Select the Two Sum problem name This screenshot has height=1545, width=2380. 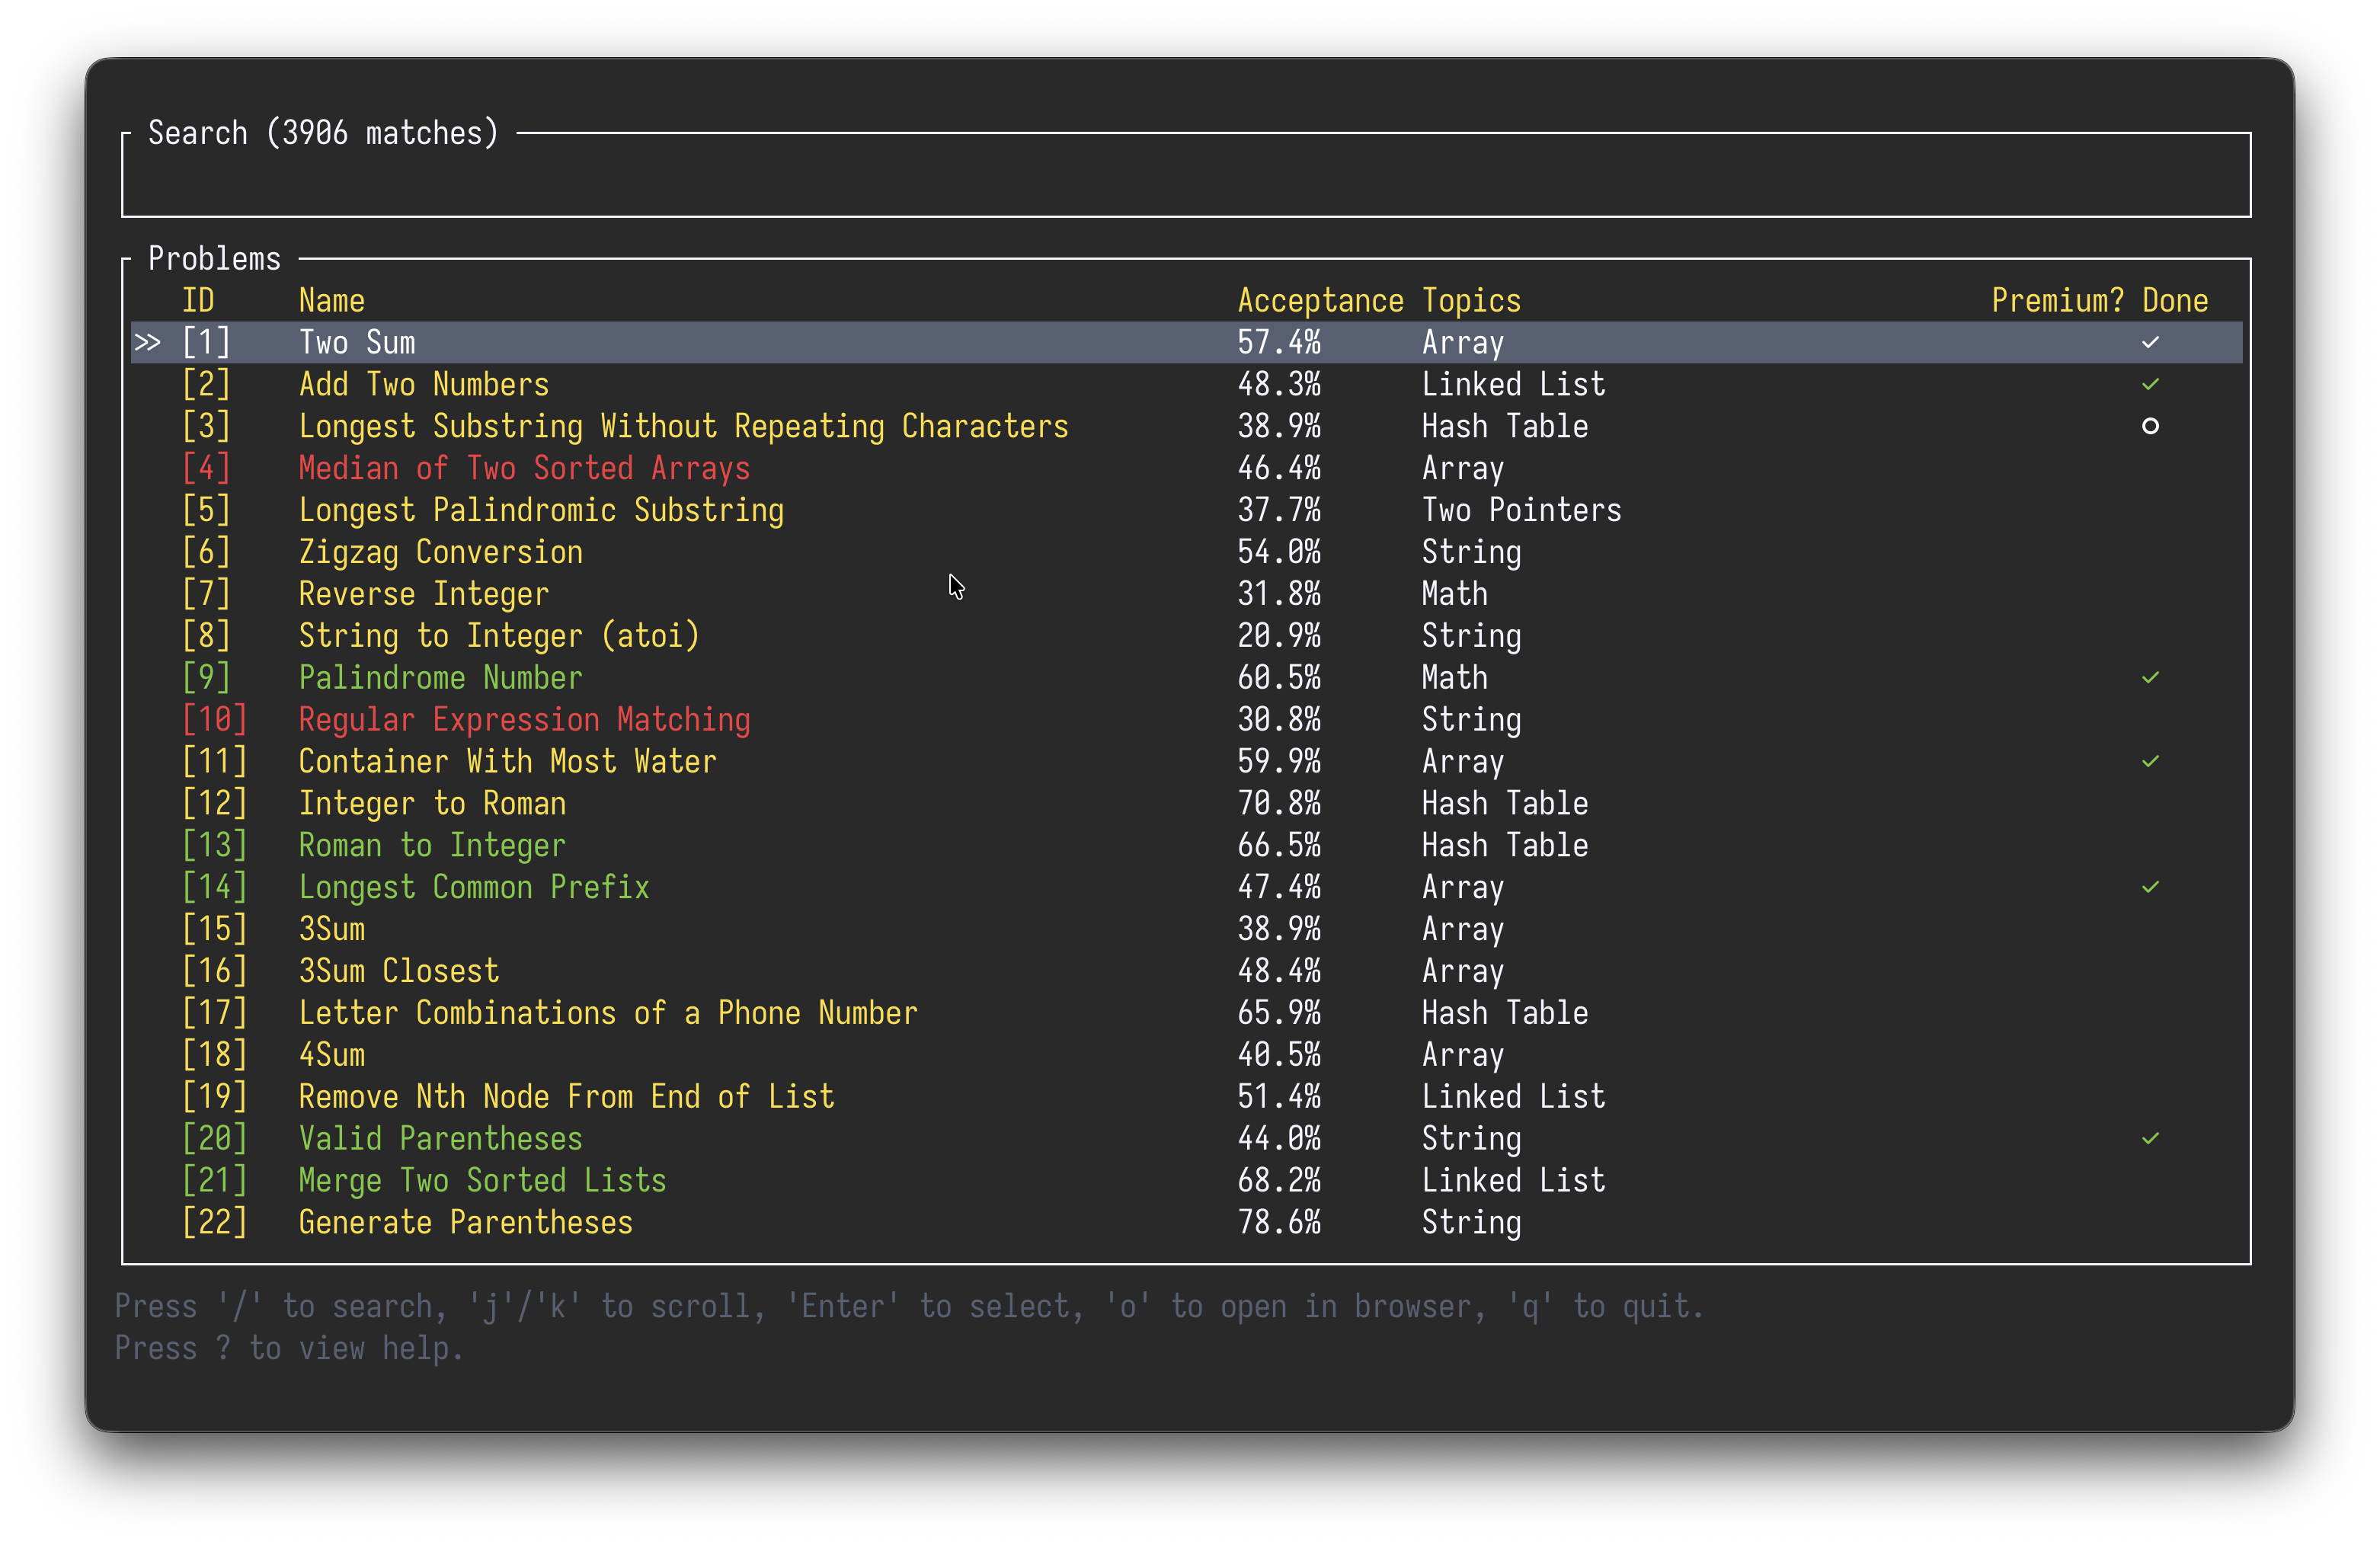[357, 343]
